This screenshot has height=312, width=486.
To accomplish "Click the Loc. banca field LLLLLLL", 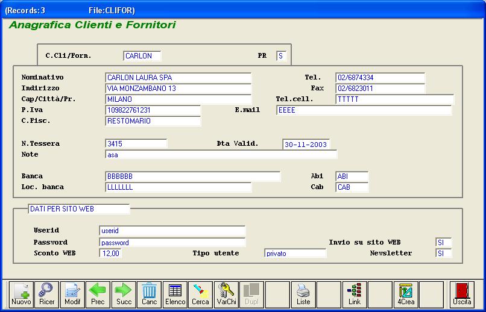I will tap(178, 187).
